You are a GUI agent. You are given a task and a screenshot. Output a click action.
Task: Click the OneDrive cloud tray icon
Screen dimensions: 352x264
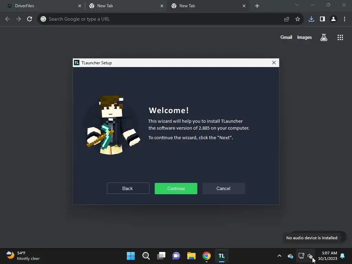290,256
